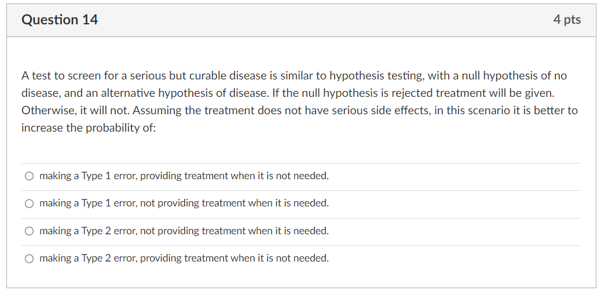
Task: Click the empty space right of the first answer
Action: tap(455, 176)
